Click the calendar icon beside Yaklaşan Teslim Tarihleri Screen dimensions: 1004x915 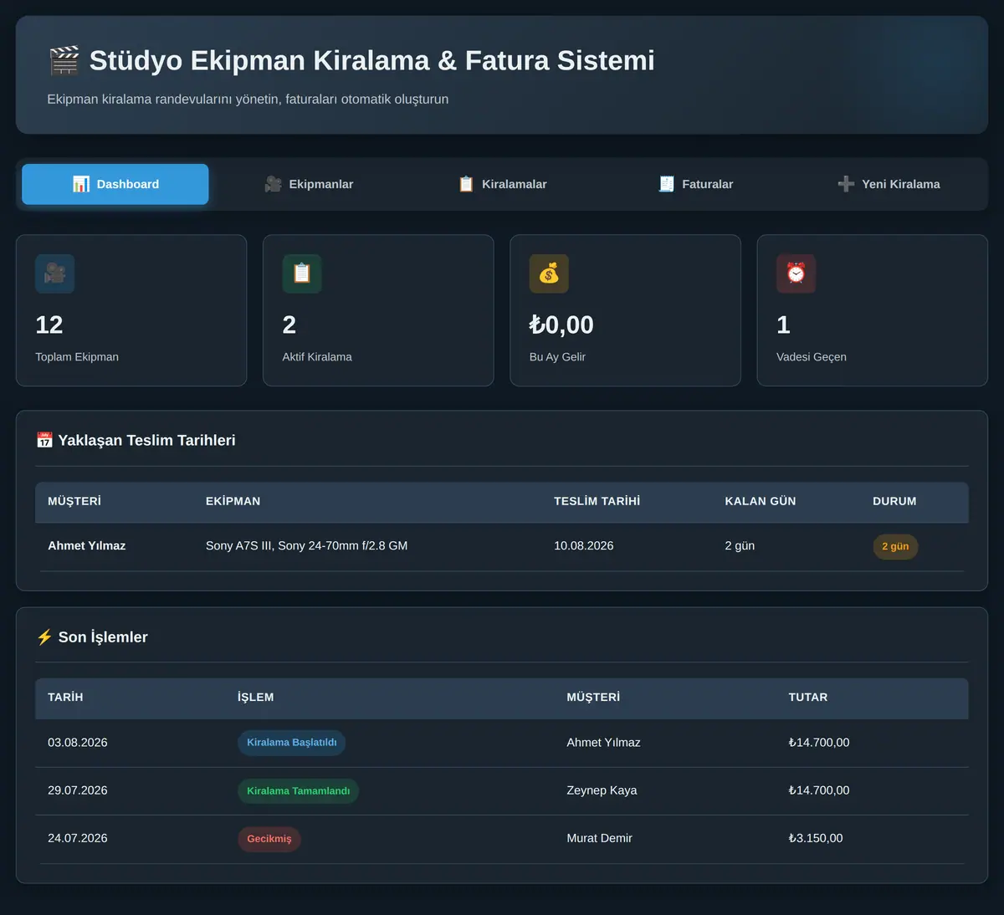point(44,440)
